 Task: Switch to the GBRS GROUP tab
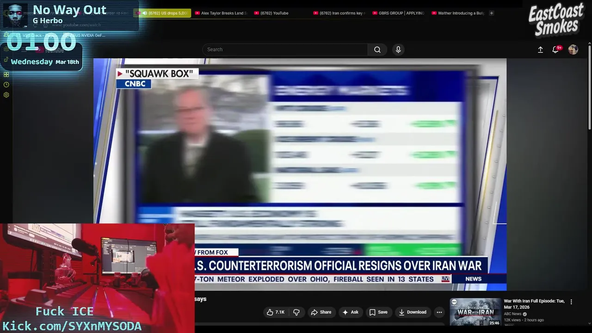(x=398, y=13)
